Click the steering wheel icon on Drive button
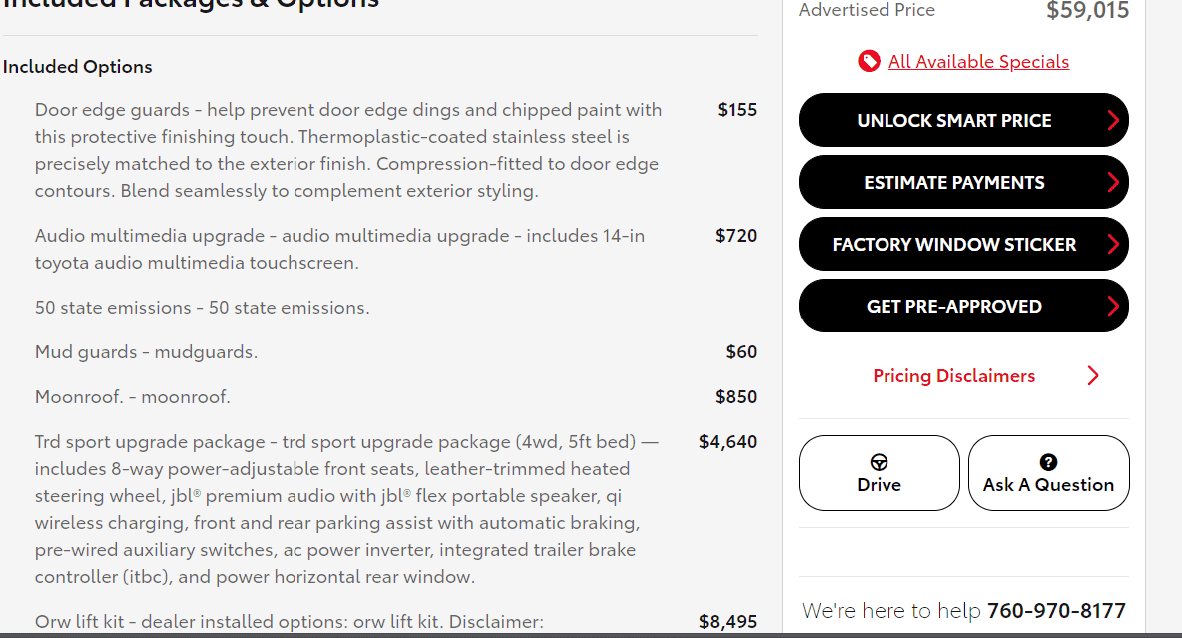 pos(879,463)
